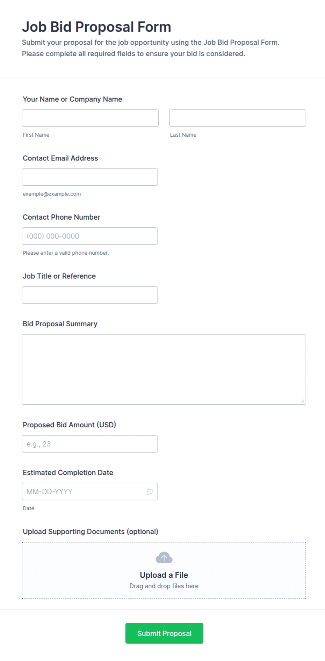Submit the proposal with green button

point(164,633)
